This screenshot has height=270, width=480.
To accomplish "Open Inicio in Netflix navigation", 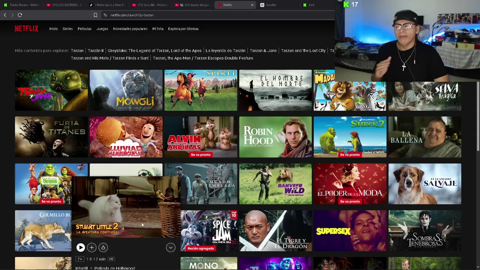I will coord(54,29).
